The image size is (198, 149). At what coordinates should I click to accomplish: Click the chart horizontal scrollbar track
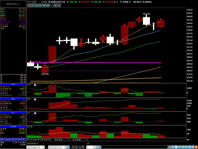click(x=135, y=147)
